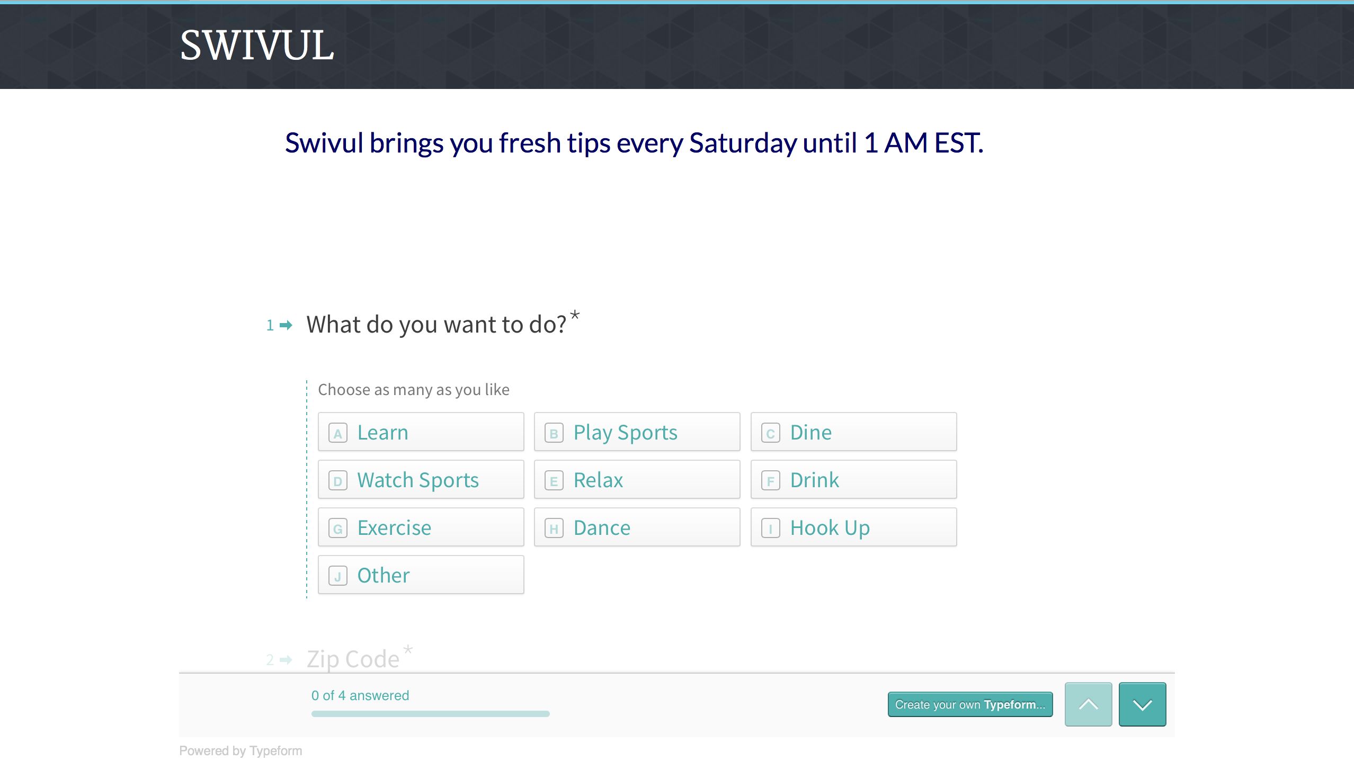Click the SWIVUL logo
The image size is (1354, 770).
pos(257,46)
